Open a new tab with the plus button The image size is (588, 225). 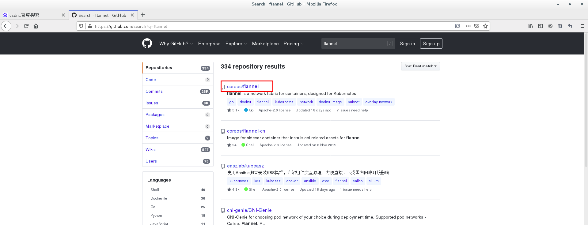(143, 15)
